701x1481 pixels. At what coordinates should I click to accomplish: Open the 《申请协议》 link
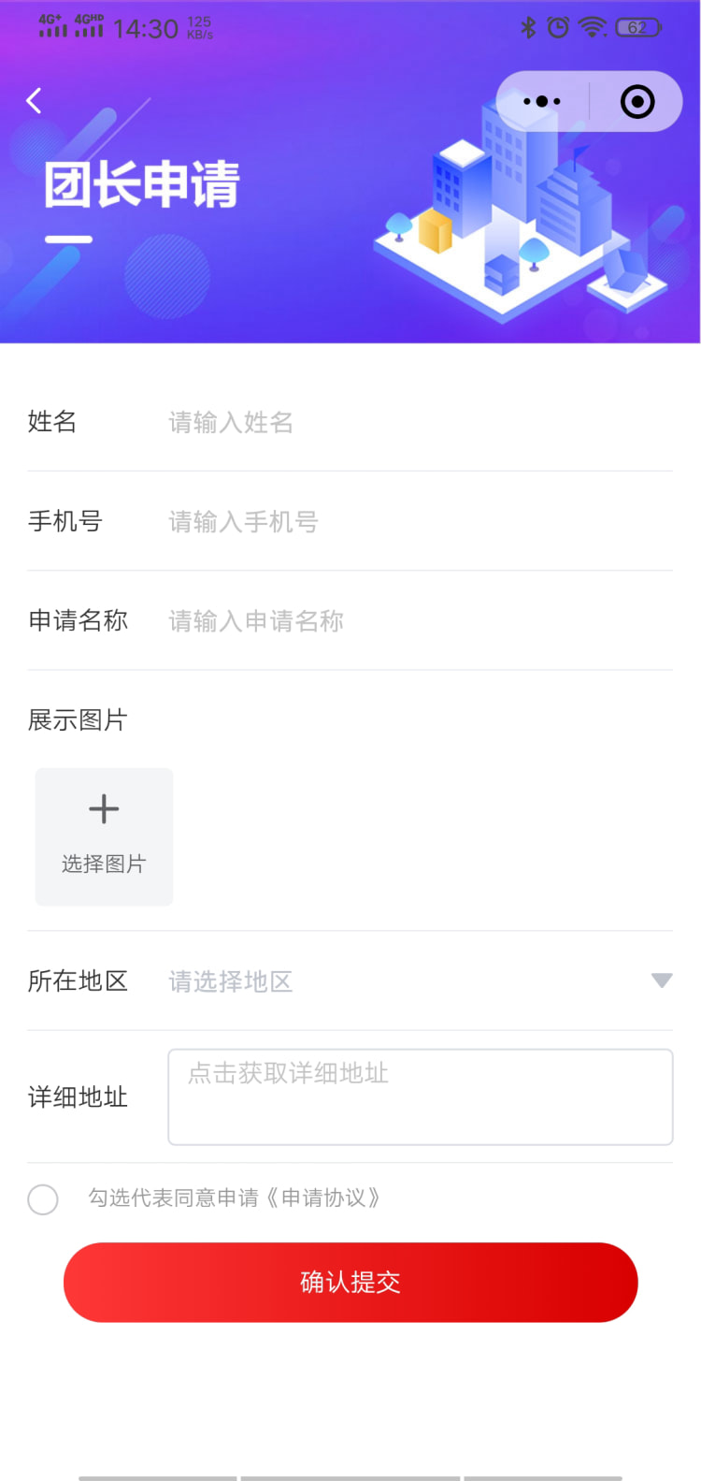(x=323, y=1198)
